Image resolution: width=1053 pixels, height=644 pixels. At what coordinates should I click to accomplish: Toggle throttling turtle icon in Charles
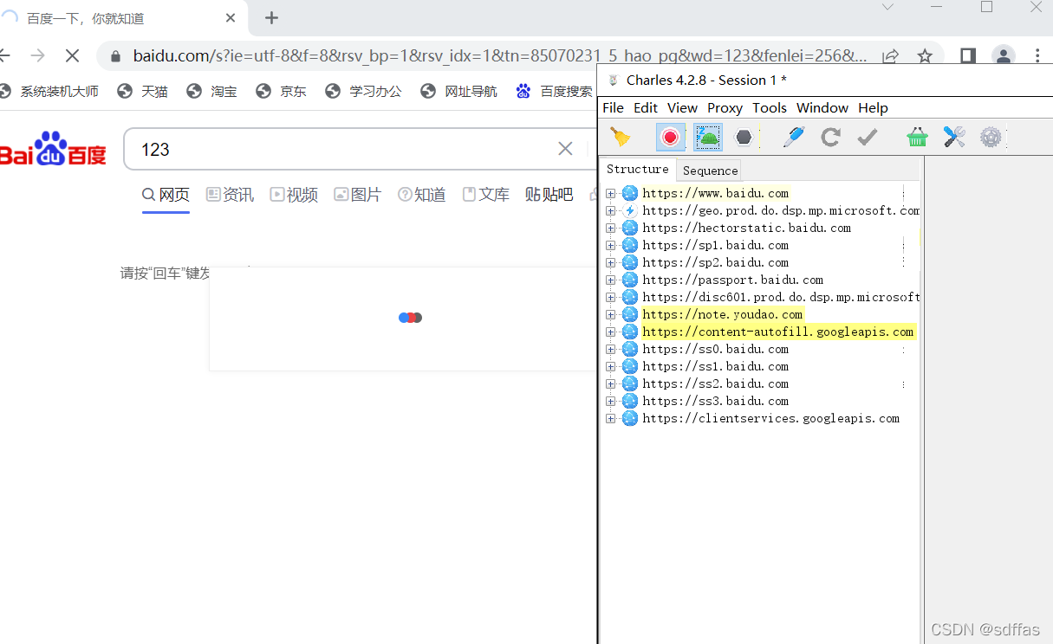click(x=708, y=137)
